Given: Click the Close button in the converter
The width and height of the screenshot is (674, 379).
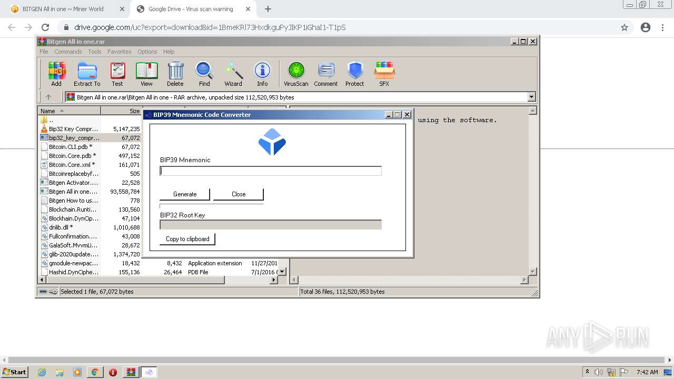Looking at the screenshot, I should pos(239,194).
